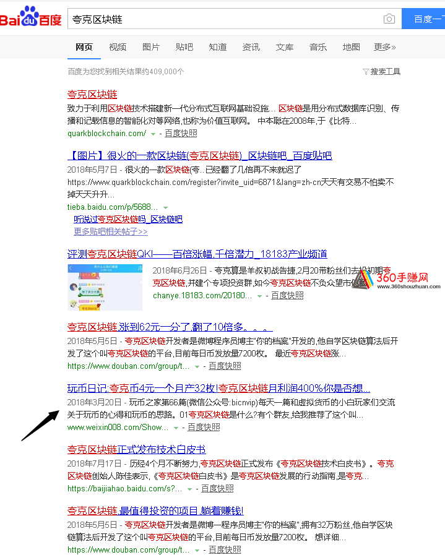445x560 pixels.
Task: Open 夸克区块链 涨到62元一分了 result
Action: pyautogui.click(x=170, y=327)
